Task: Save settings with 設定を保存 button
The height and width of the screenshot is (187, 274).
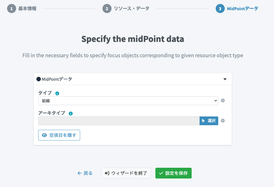Action: (173, 173)
